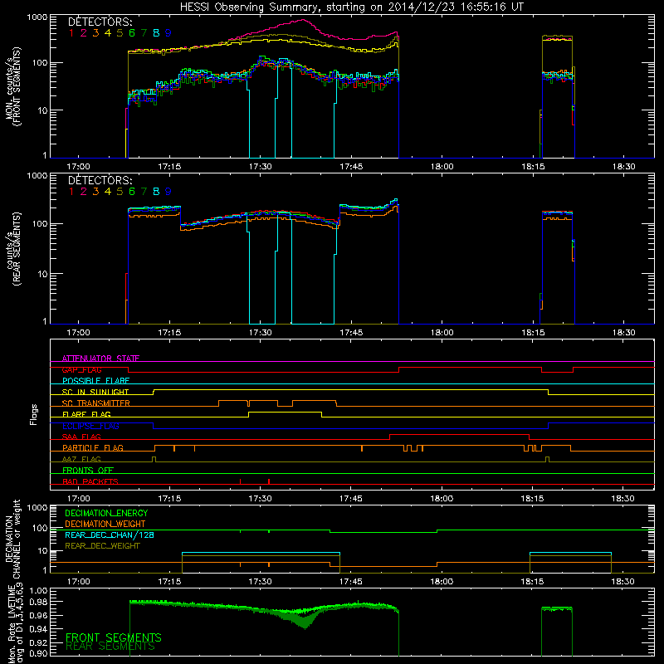Click the AAZ_FLAG label
This screenshot has height=664, width=664.
pos(81,459)
